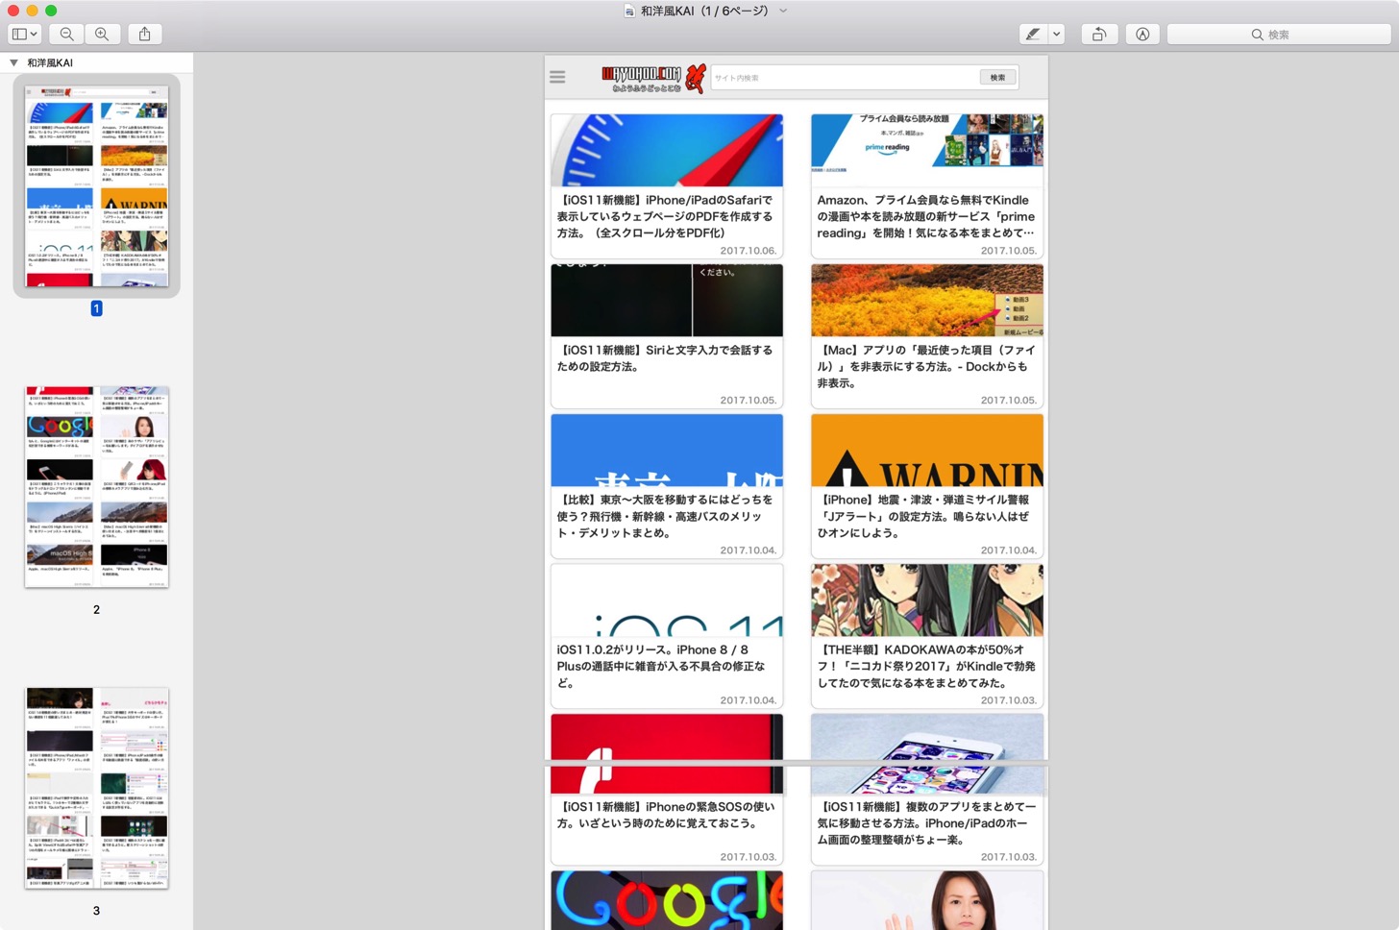Click the page number 3 label
This screenshot has width=1399, height=930.
pyautogui.click(x=96, y=911)
